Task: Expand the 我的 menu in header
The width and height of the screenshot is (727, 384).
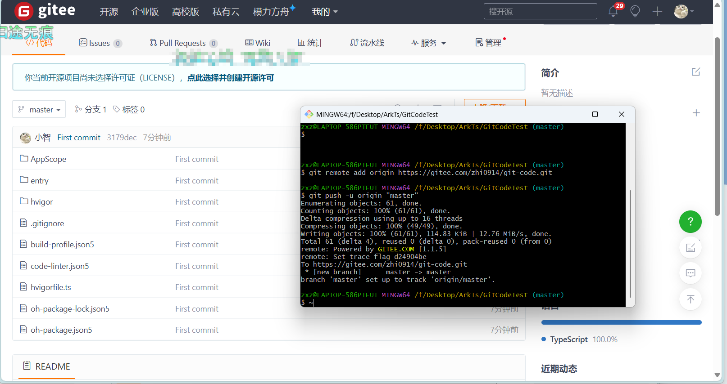Action: pyautogui.click(x=325, y=12)
